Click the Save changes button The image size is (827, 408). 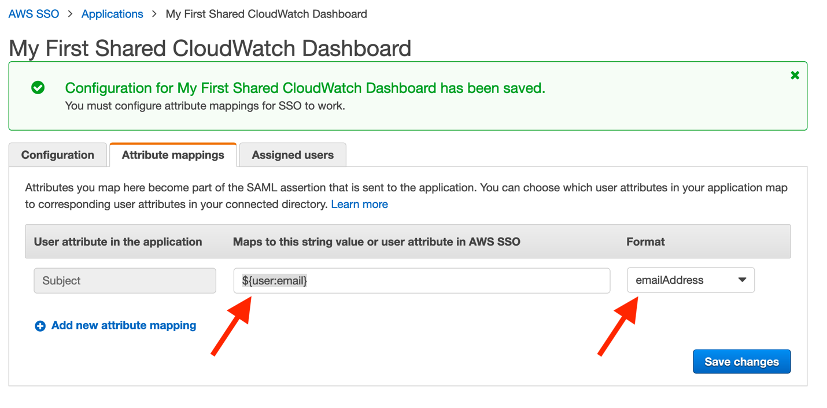tap(741, 361)
